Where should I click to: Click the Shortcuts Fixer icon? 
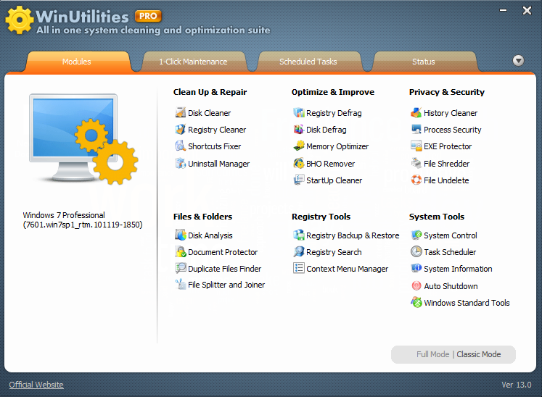181,146
